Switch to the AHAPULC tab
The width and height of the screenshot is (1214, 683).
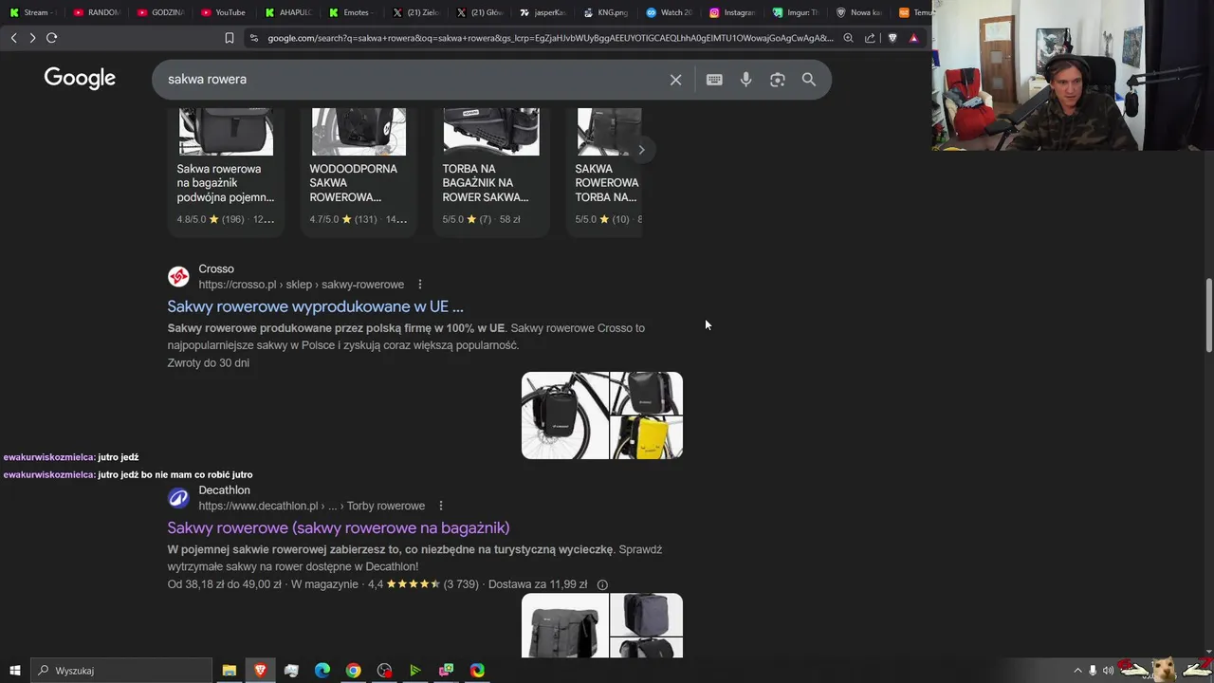coord(286,12)
